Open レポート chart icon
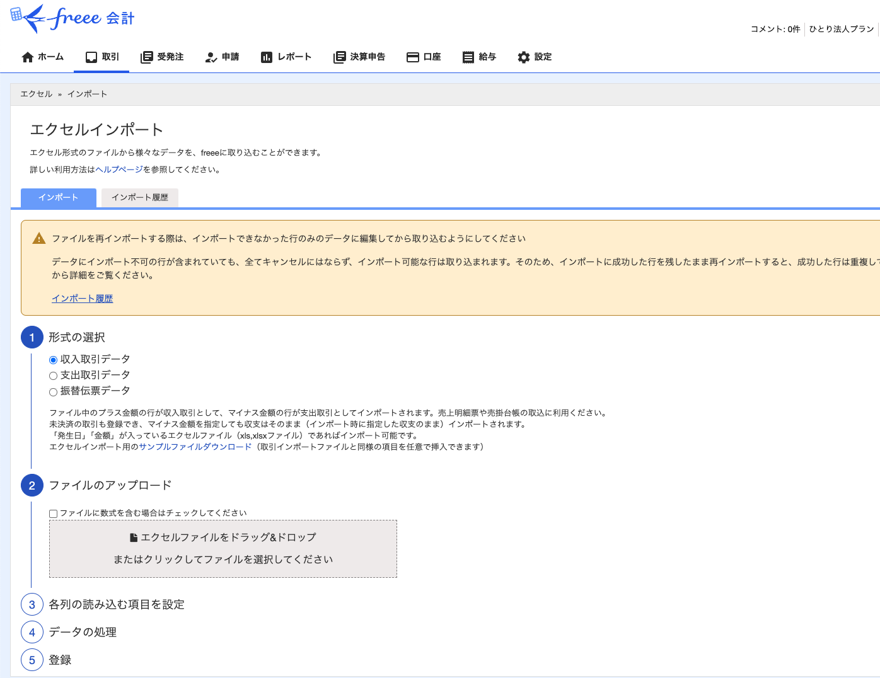The image size is (880, 678). pyautogui.click(x=266, y=57)
